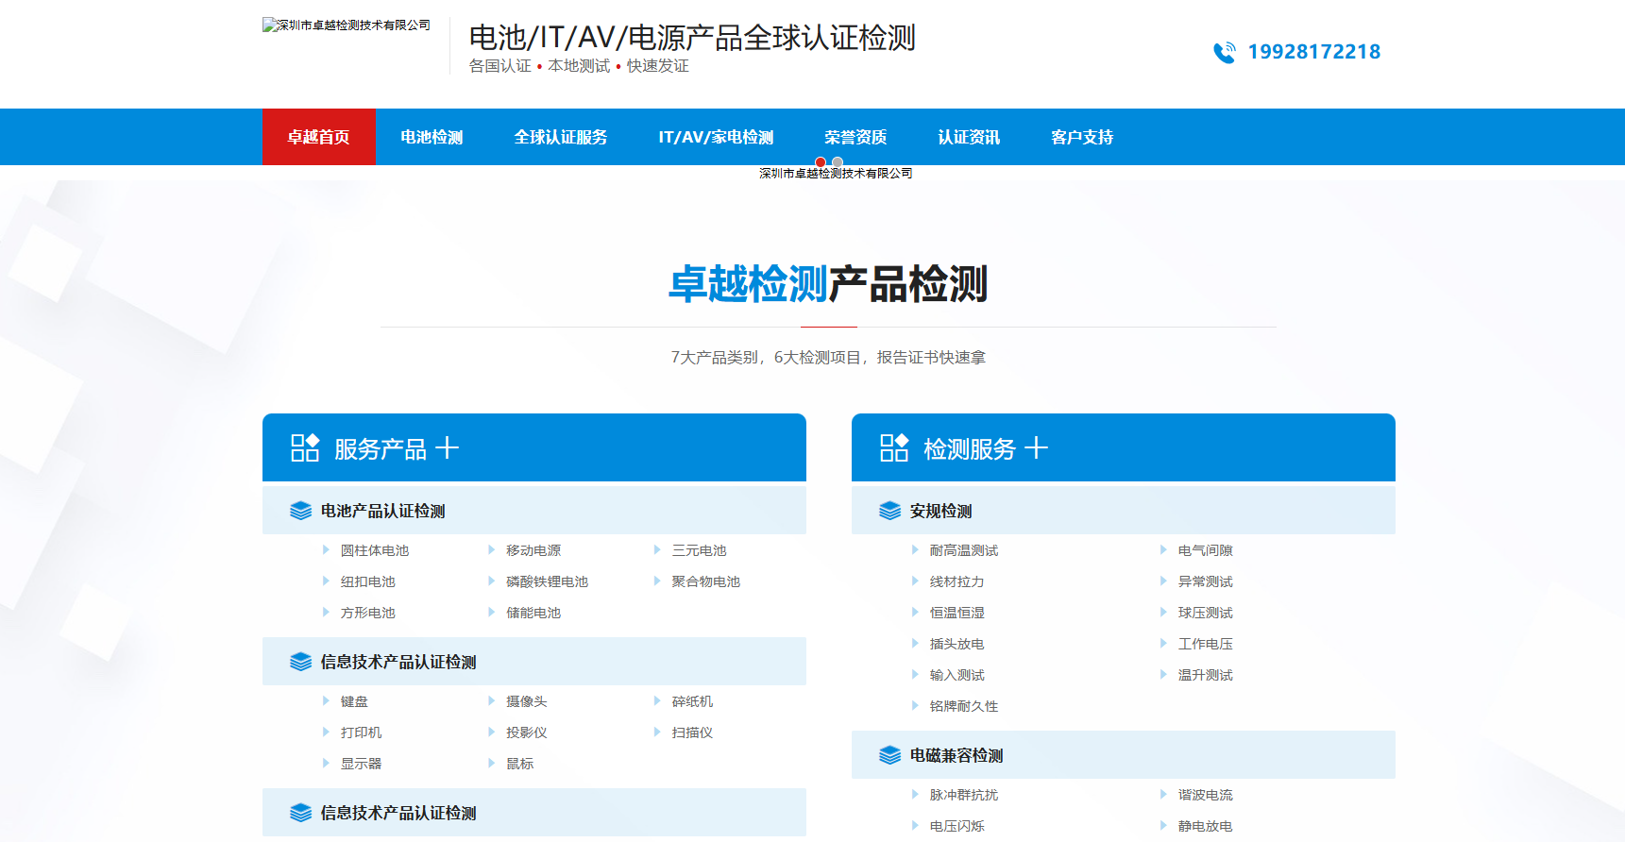Open the 磷酸铁锂电池 link

547,581
